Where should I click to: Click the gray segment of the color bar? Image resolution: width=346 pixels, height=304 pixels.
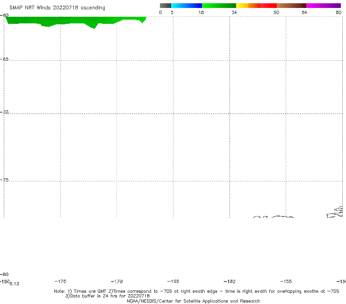pos(165,6)
